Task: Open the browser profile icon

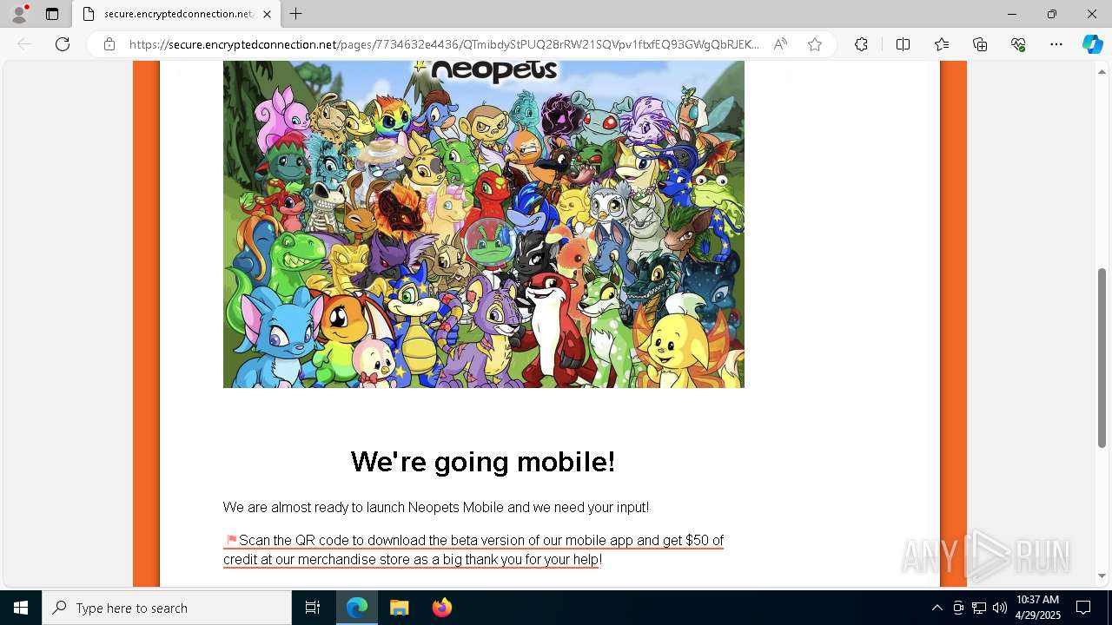Action: point(19,14)
